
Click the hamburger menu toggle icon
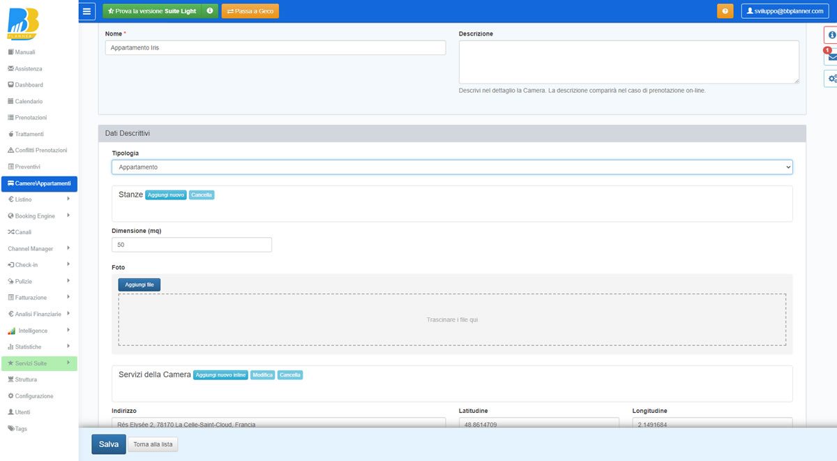click(86, 11)
